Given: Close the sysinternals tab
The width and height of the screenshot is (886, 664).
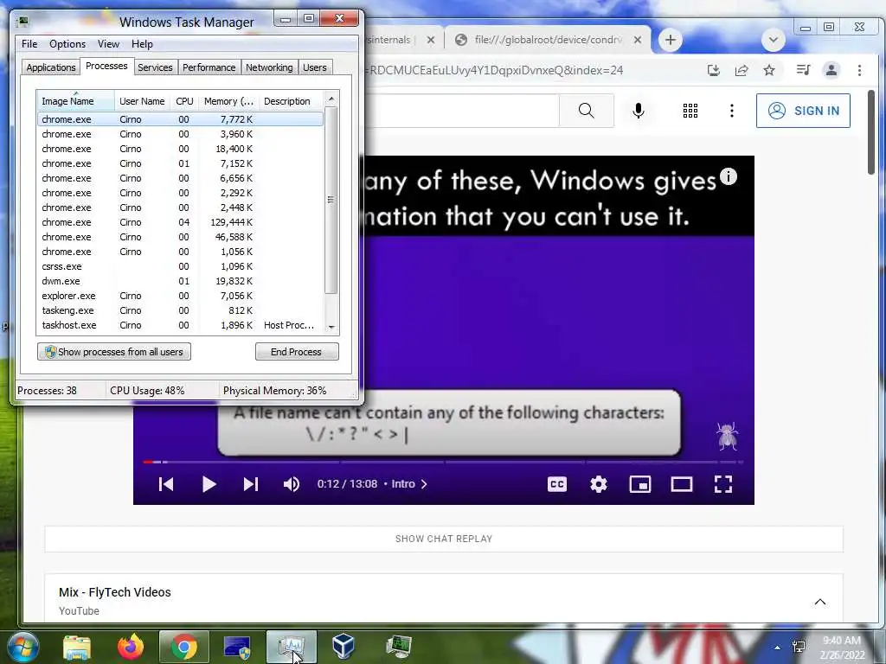Looking at the screenshot, I should (x=431, y=40).
